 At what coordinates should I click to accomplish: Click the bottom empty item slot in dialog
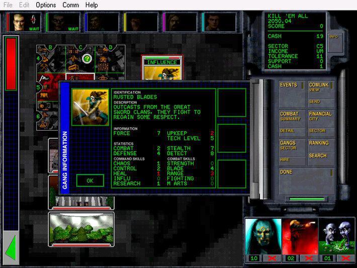232,174
